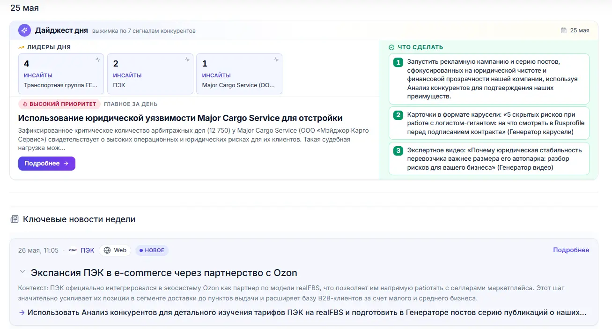Image resolution: width=612 pixels, height=329 pixels.
Task: Click the Ключевые новости недели heading
Action: [x=79, y=219]
